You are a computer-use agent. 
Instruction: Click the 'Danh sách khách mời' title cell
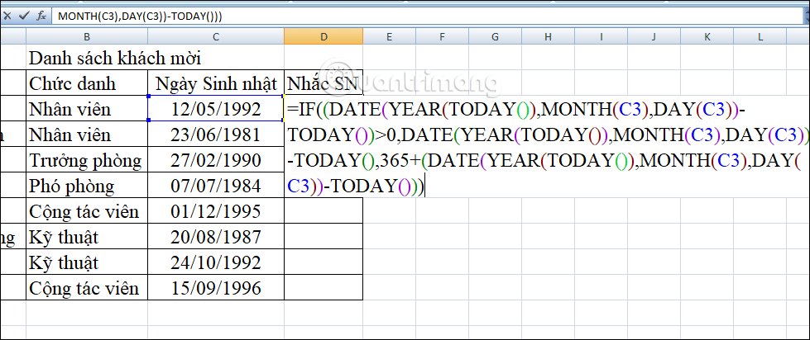tap(114, 58)
